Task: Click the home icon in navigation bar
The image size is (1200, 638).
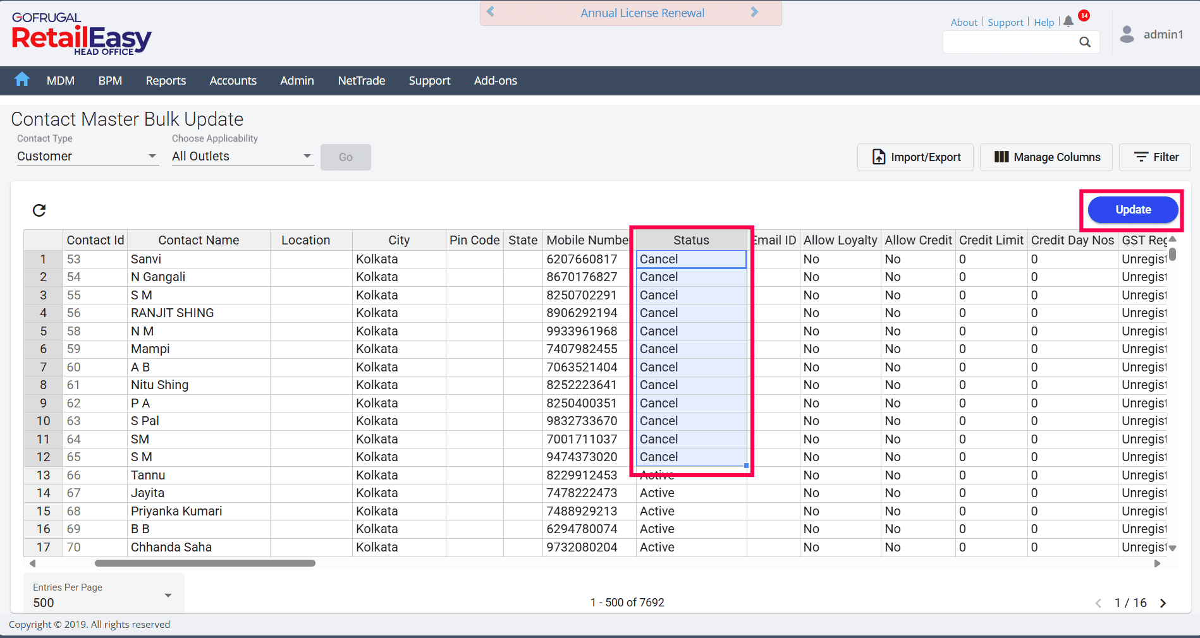Action: pos(22,80)
